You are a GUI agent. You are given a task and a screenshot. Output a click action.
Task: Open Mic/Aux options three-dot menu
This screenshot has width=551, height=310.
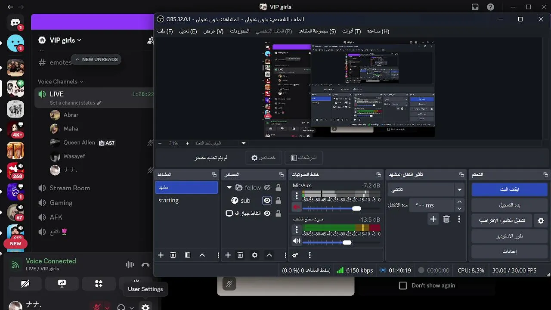click(x=297, y=195)
